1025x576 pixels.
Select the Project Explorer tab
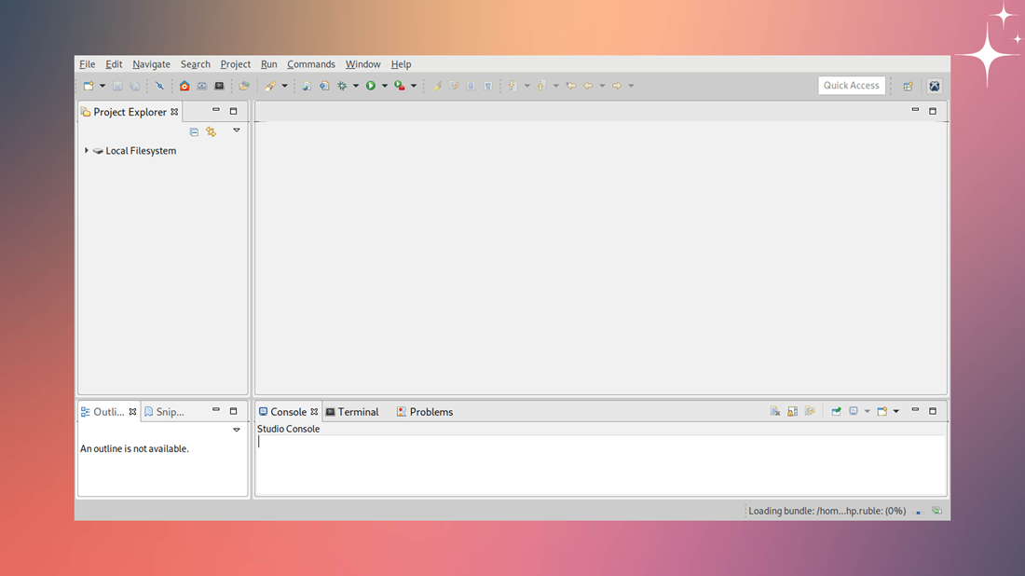(x=130, y=112)
